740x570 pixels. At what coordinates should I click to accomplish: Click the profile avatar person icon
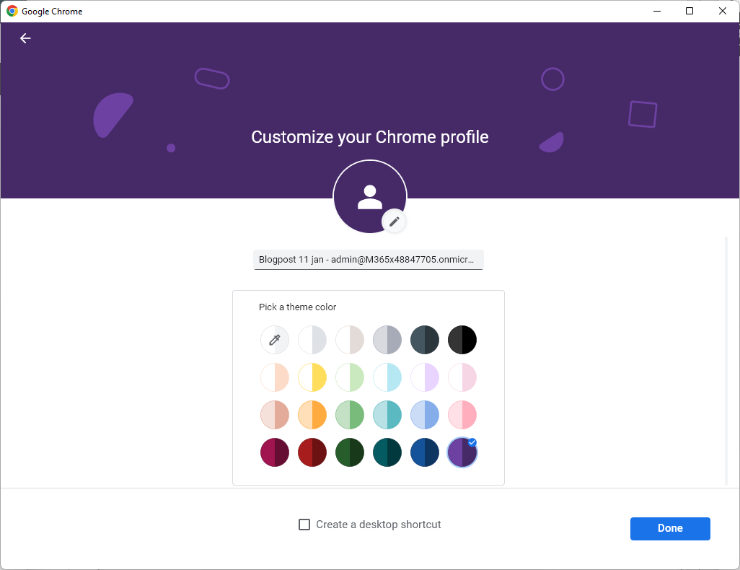click(369, 196)
